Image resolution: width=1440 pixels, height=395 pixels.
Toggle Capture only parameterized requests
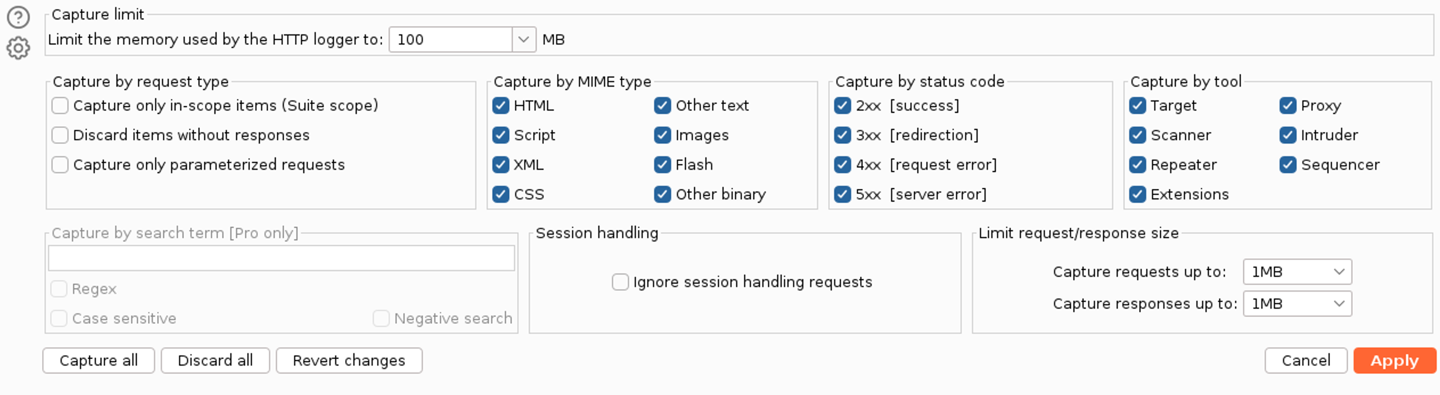tap(60, 165)
